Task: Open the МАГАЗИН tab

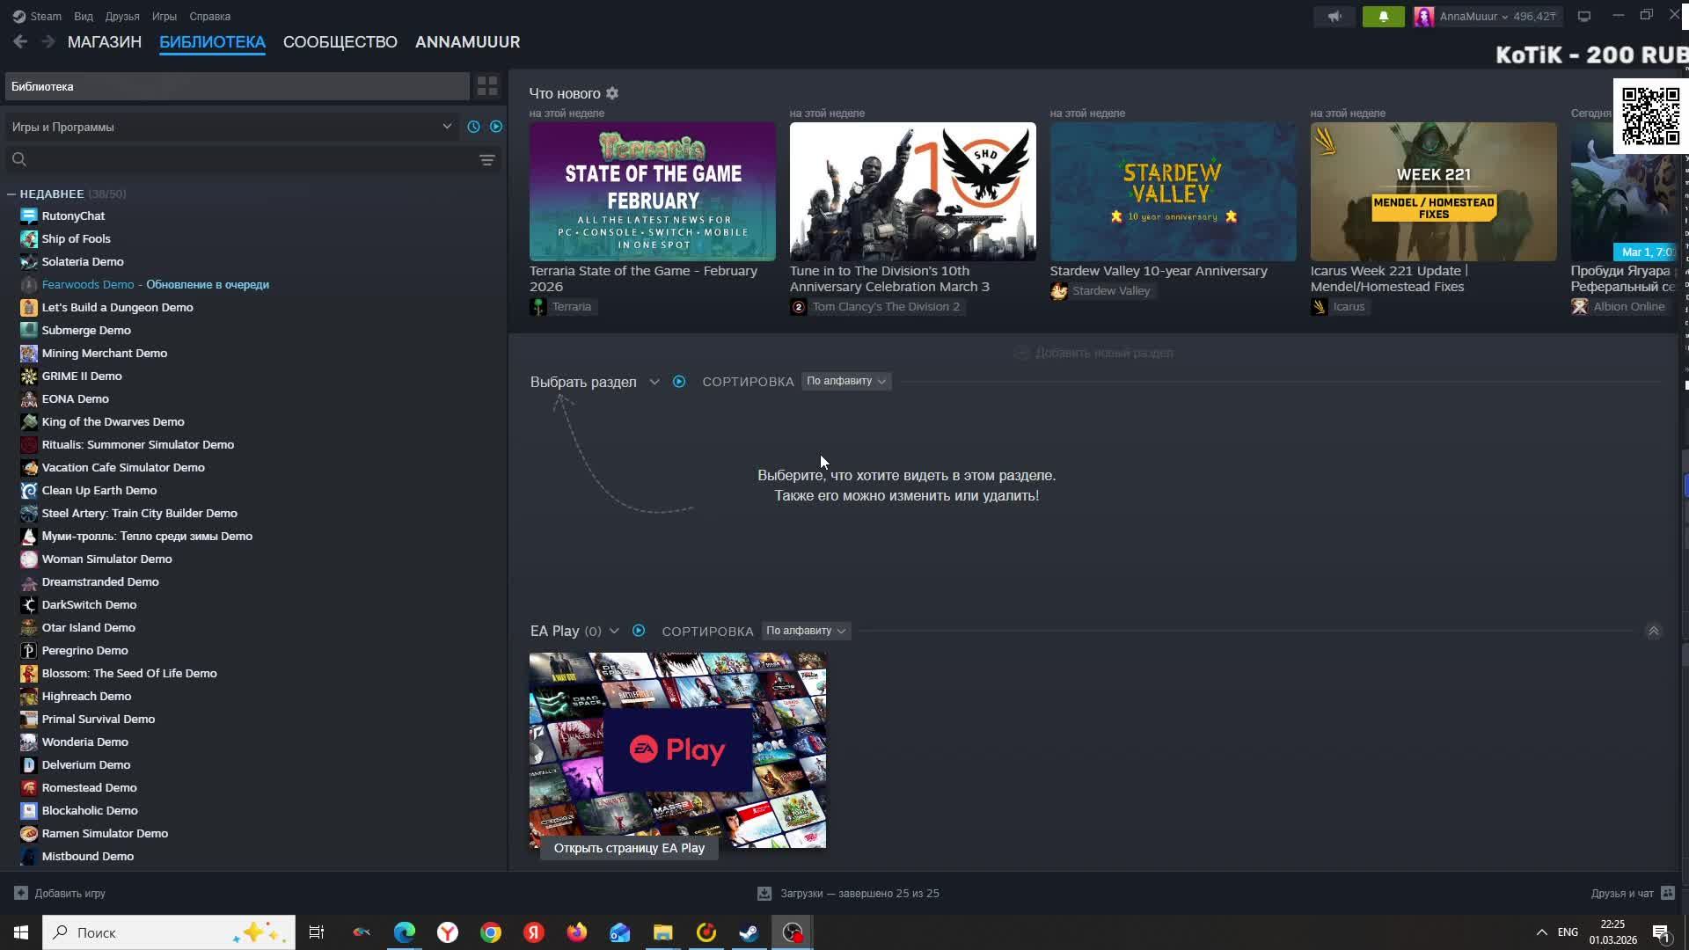Action: click(104, 42)
